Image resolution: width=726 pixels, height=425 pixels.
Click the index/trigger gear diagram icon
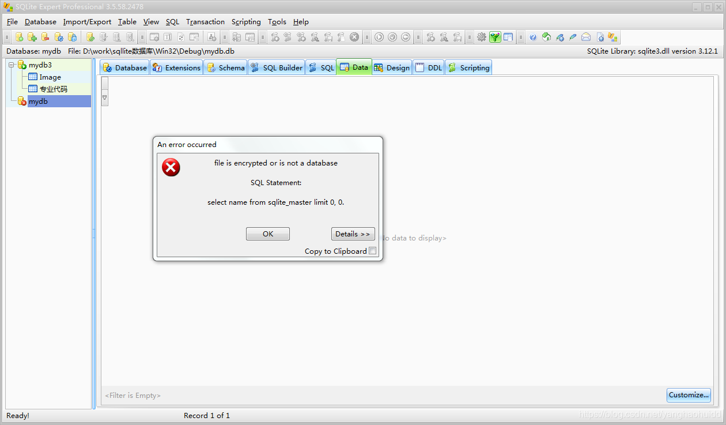(x=212, y=37)
